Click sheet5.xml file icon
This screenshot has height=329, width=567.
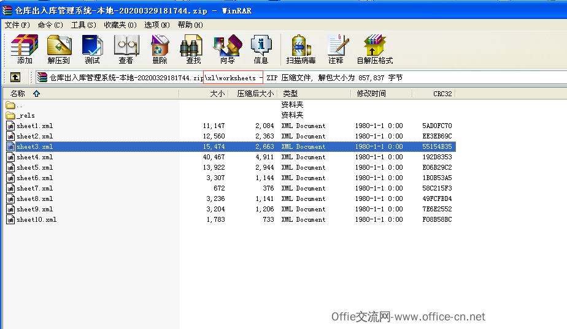pos(10,168)
